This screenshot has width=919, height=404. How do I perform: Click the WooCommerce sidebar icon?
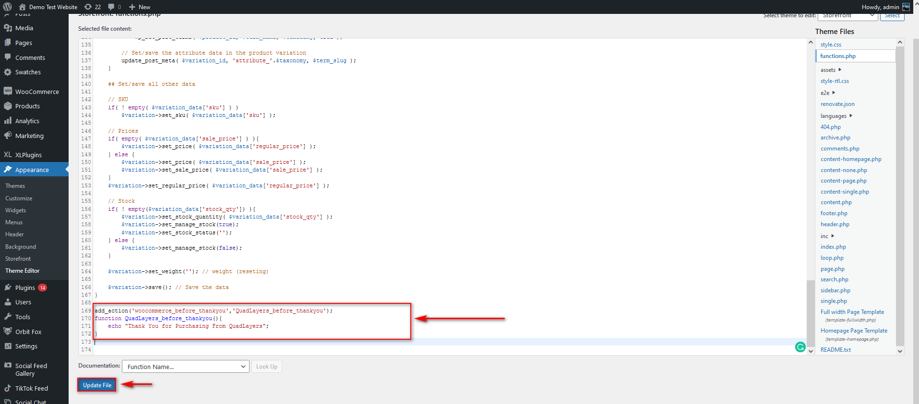[8, 91]
